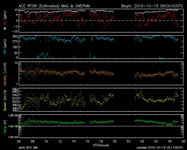This screenshot has width=187, height=150.
Task: Click the 18 hour tick label
Action: [101, 141]
